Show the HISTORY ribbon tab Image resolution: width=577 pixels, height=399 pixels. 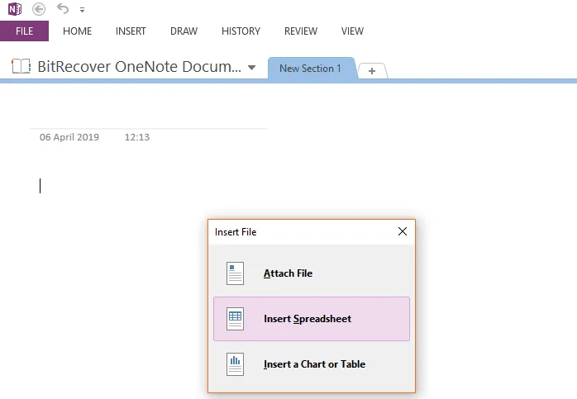(x=241, y=31)
